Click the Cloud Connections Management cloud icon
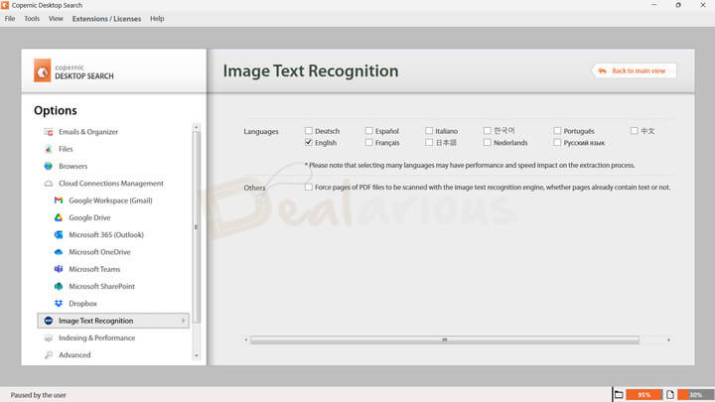 pyautogui.click(x=49, y=184)
